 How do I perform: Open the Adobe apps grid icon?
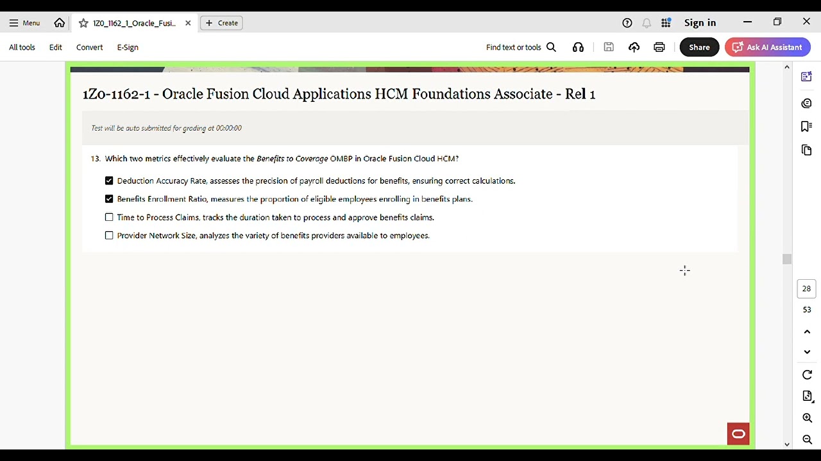[666, 23]
